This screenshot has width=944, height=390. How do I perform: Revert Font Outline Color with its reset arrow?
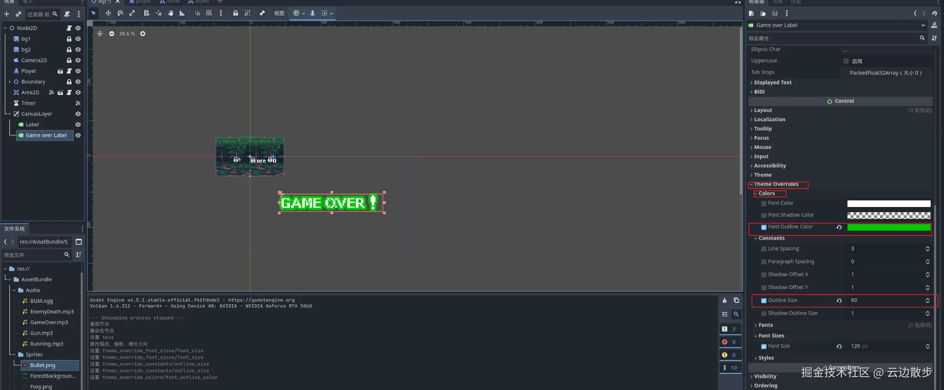839,227
